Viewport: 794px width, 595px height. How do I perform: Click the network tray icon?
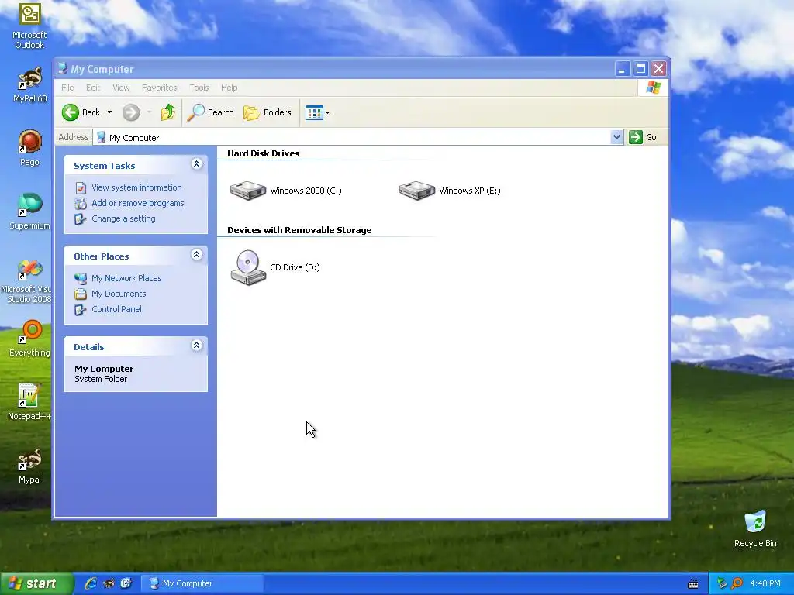[x=722, y=583]
